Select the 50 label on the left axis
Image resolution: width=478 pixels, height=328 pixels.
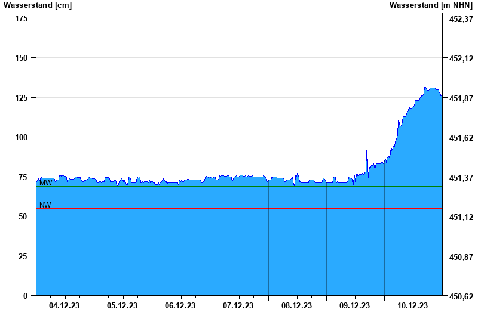[23, 216]
